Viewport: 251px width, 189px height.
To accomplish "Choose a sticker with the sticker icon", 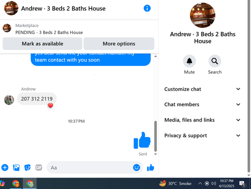I will [x=28, y=167].
